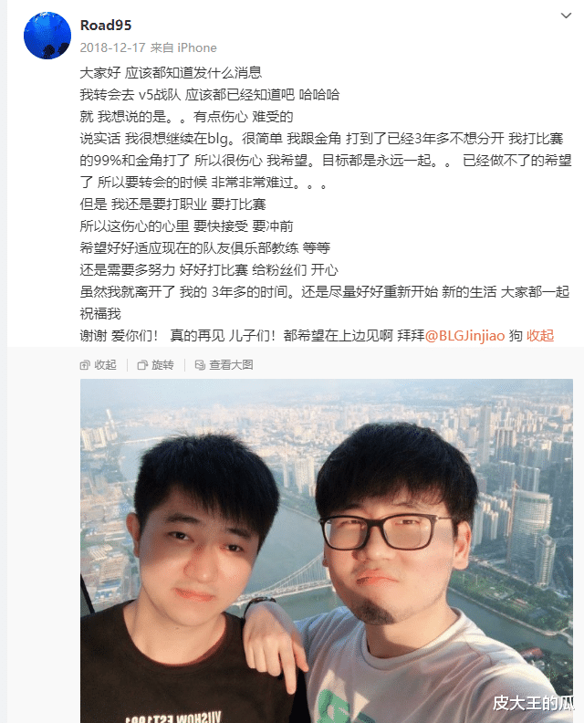Click the 查看大图 view large icon
The image size is (584, 723).
(200, 365)
